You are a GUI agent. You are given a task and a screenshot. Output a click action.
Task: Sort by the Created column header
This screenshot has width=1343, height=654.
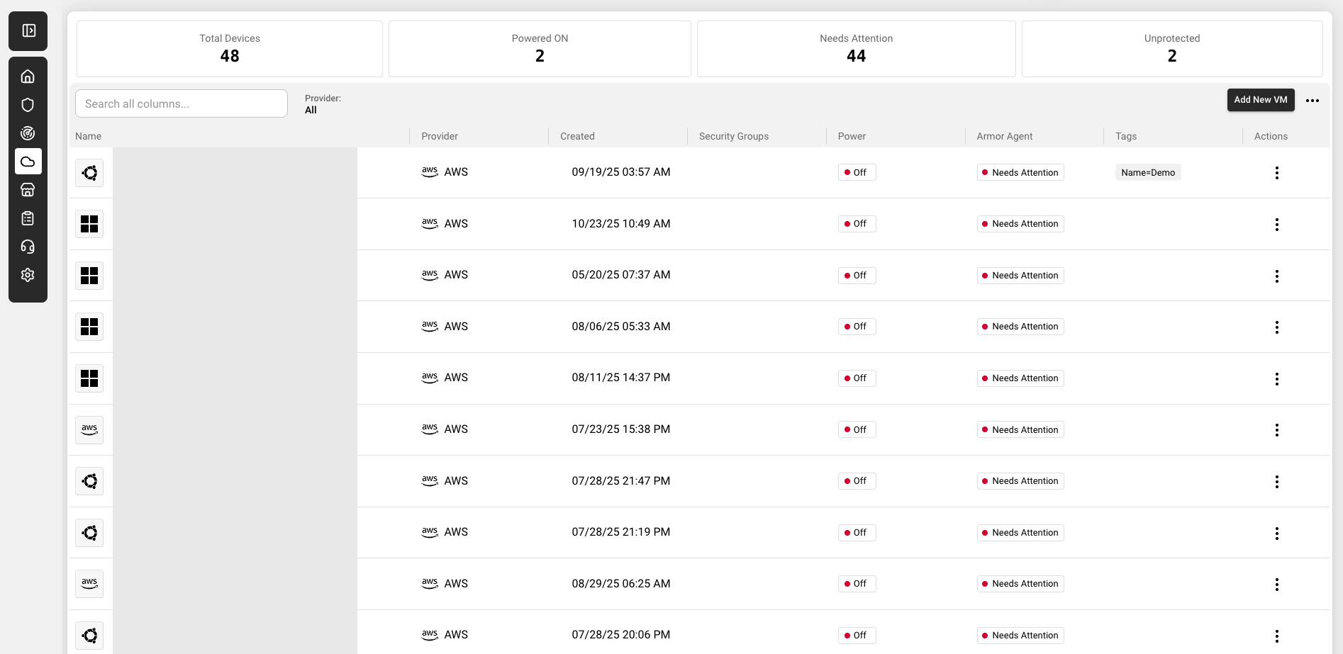pyautogui.click(x=577, y=136)
